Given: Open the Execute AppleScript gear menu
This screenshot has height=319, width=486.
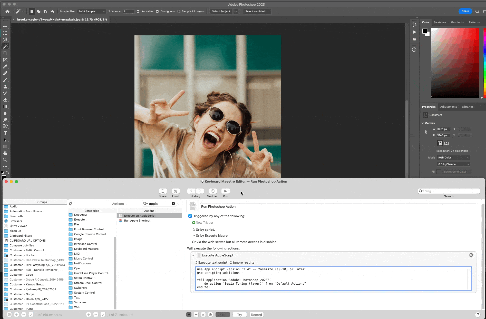Looking at the screenshot, I should [x=471, y=255].
